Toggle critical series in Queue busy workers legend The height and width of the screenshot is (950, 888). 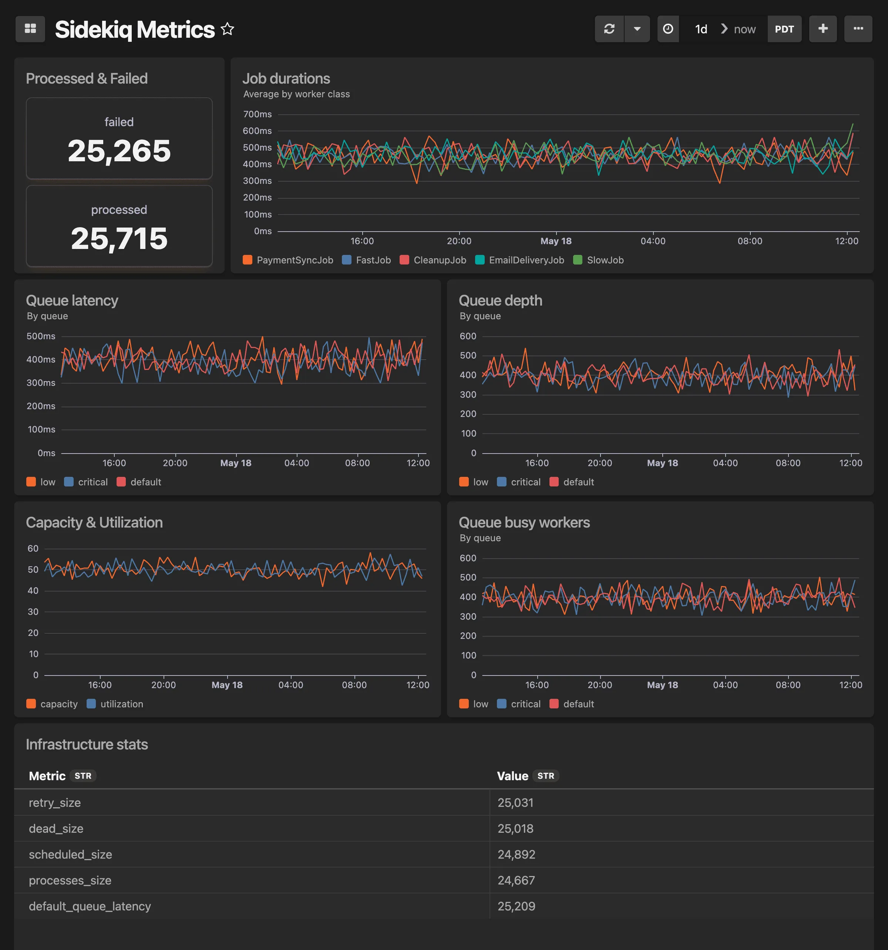click(519, 703)
